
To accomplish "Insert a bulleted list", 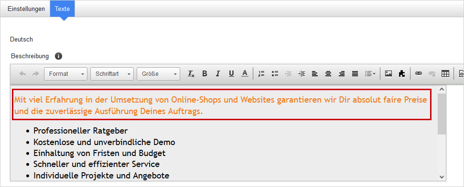I will [275, 74].
